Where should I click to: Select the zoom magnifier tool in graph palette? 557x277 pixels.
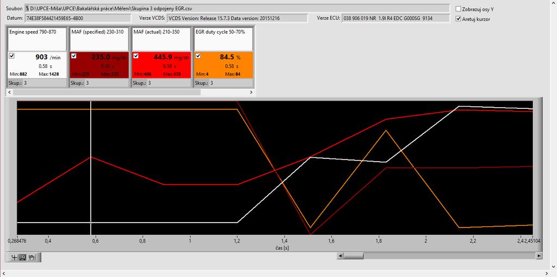[x=22, y=257]
